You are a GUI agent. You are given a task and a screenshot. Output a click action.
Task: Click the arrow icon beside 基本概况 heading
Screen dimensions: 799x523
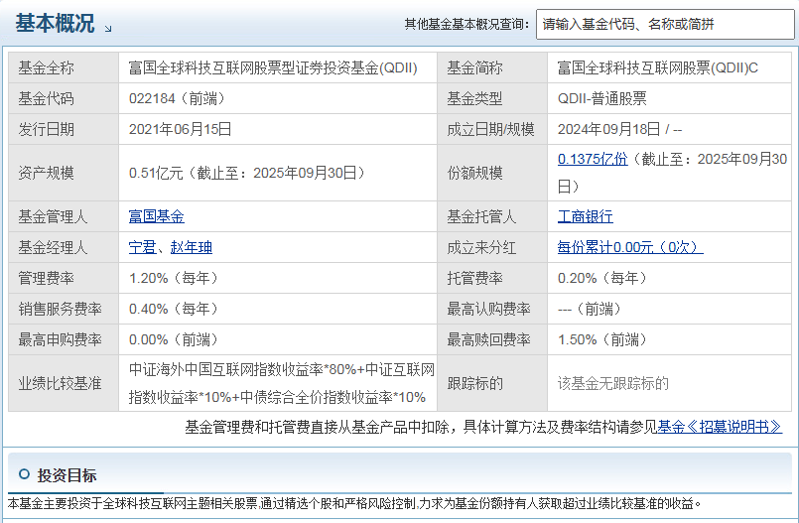108,29
